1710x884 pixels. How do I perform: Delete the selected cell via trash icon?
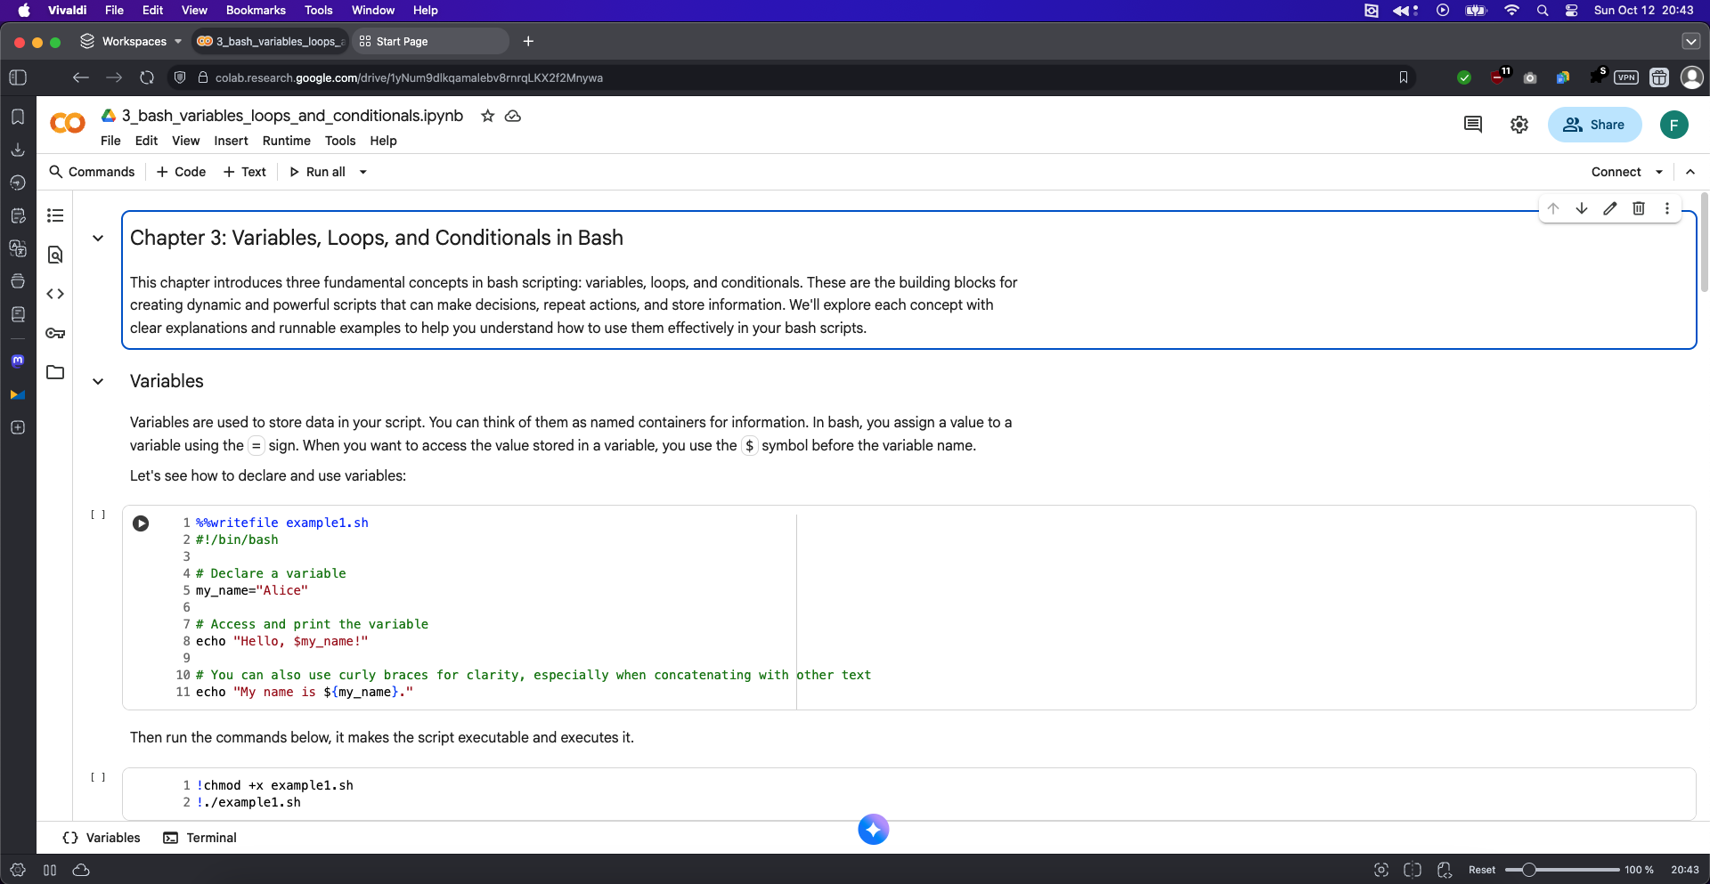[x=1639, y=208]
